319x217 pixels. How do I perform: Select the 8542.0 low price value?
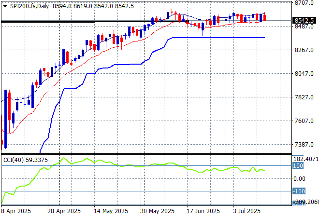point(103,6)
